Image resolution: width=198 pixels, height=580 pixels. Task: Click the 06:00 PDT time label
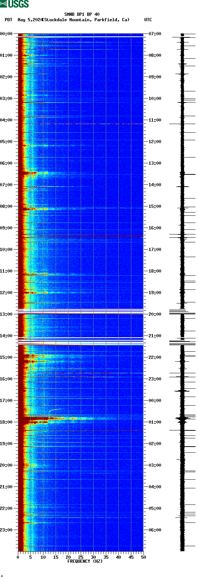[6, 163]
